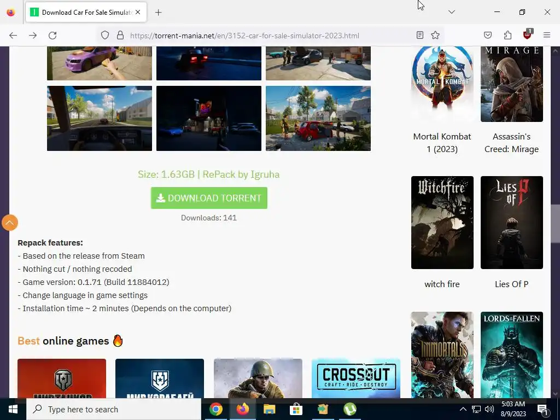The image size is (560, 420).
Task: Click the taskbar search box
Action: pos(114,409)
